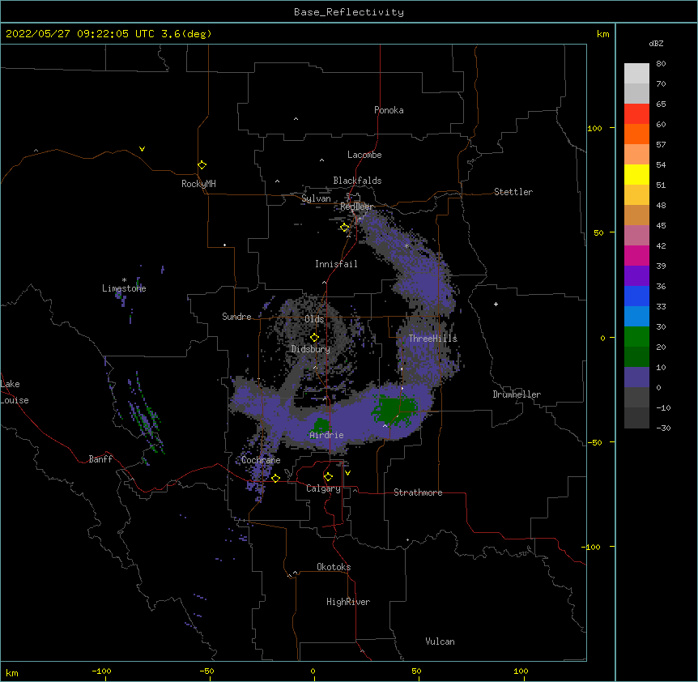
Task: Pick the purple swatch between 39 and 36
Action: [636, 275]
